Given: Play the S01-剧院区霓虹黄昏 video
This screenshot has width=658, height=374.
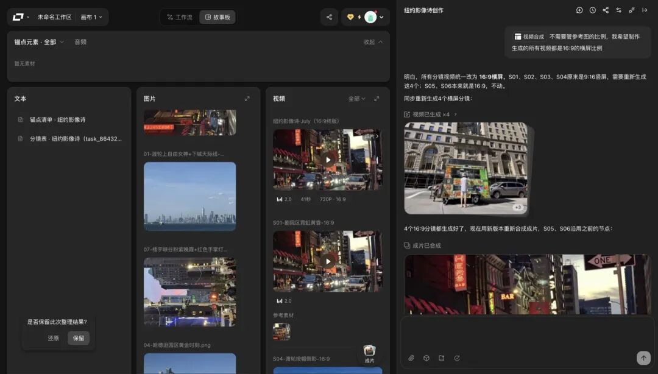Looking at the screenshot, I should pyautogui.click(x=328, y=261).
